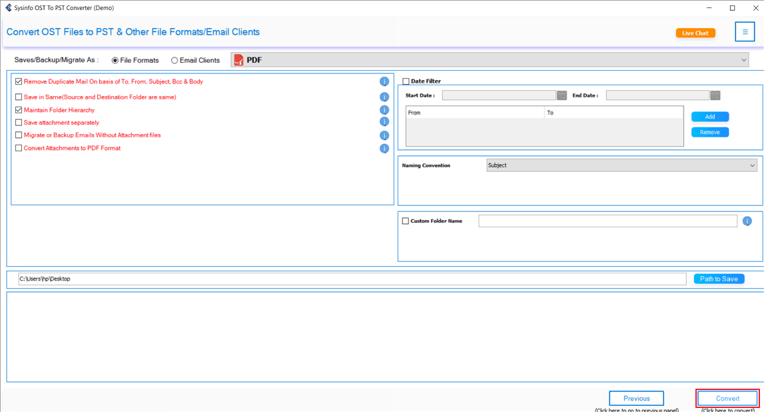Enable Save in Same folder checkbox
764x412 pixels.
pyautogui.click(x=19, y=97)
